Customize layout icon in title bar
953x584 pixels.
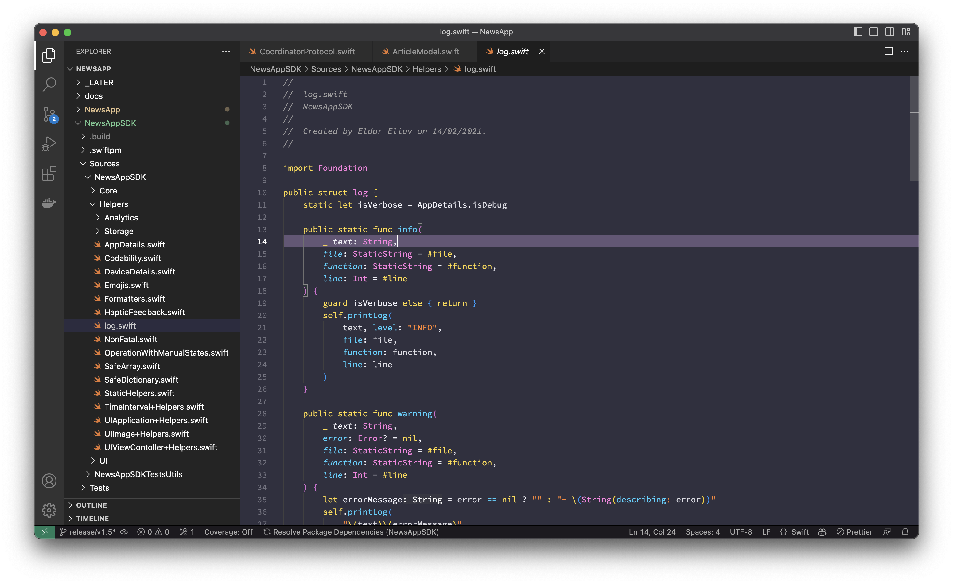coord(906,32)
